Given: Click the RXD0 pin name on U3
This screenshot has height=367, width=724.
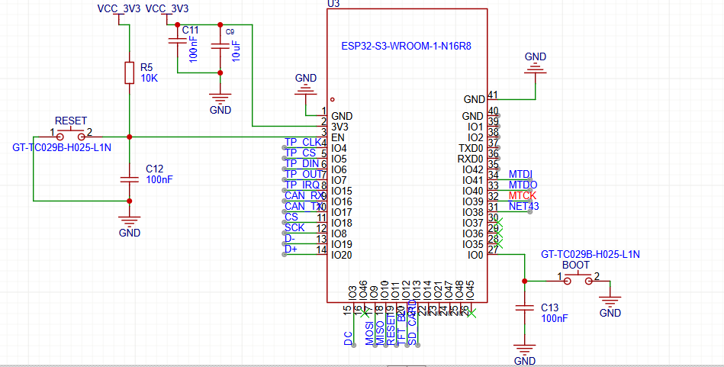Looking at the screenshot, I should coord(471,159).
